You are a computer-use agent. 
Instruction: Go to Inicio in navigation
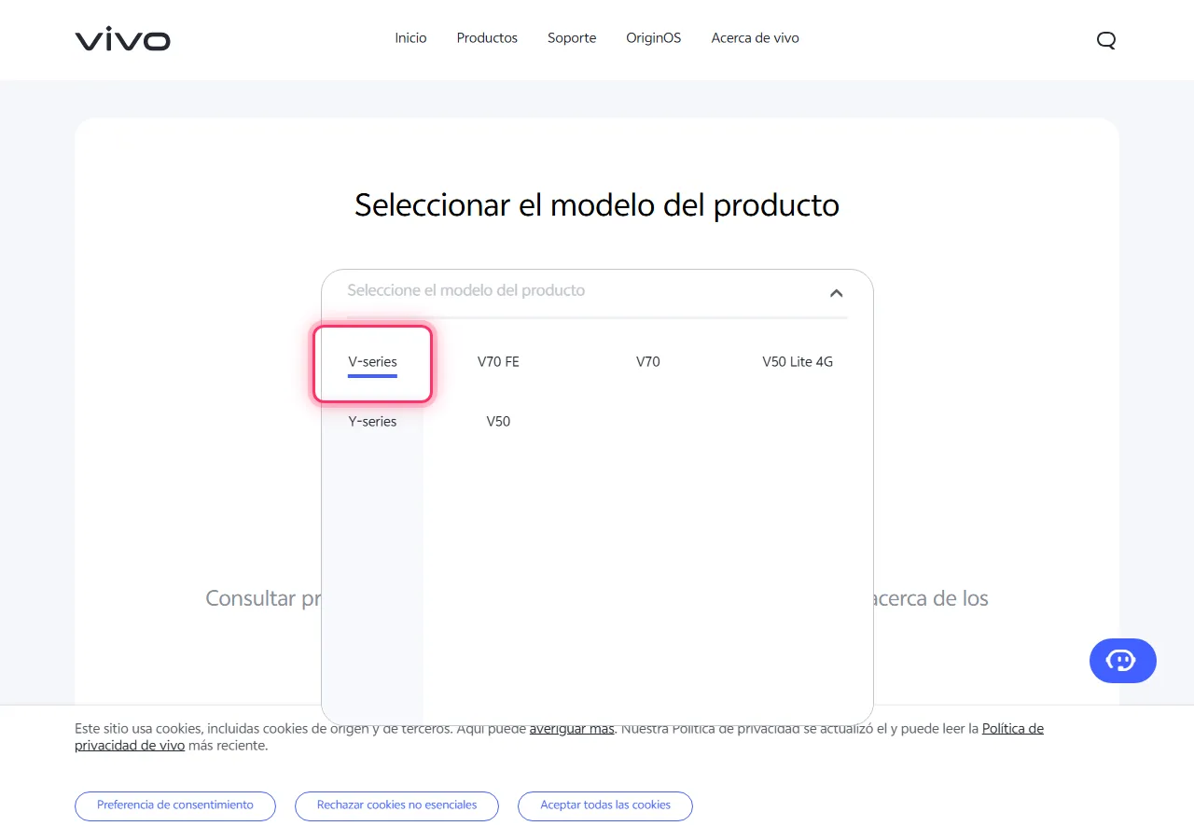(410, 38)
